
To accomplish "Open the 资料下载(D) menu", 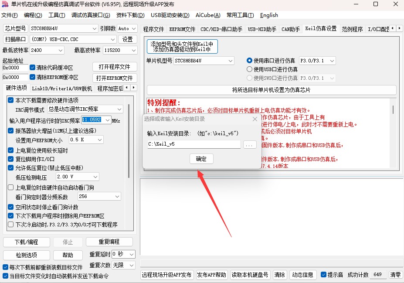I will (130, 15).
